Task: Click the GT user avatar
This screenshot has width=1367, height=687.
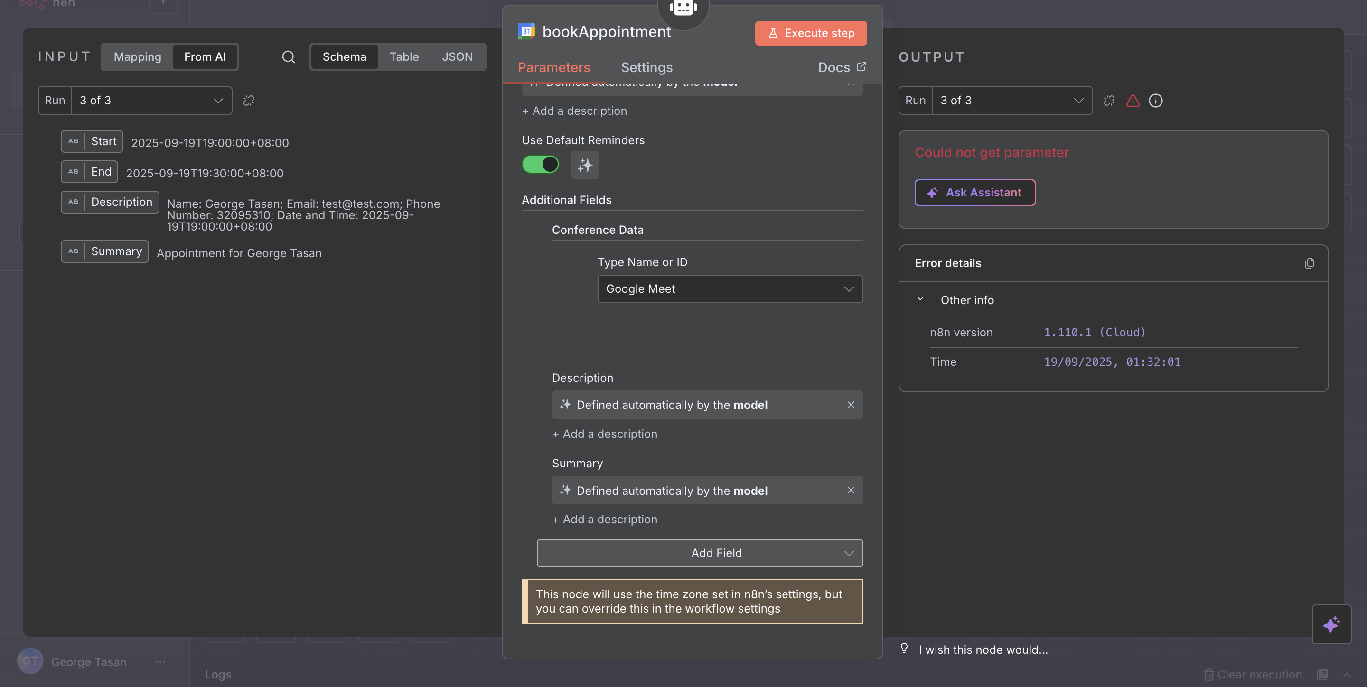Action: pyautogui.click(x=30, y=661)
